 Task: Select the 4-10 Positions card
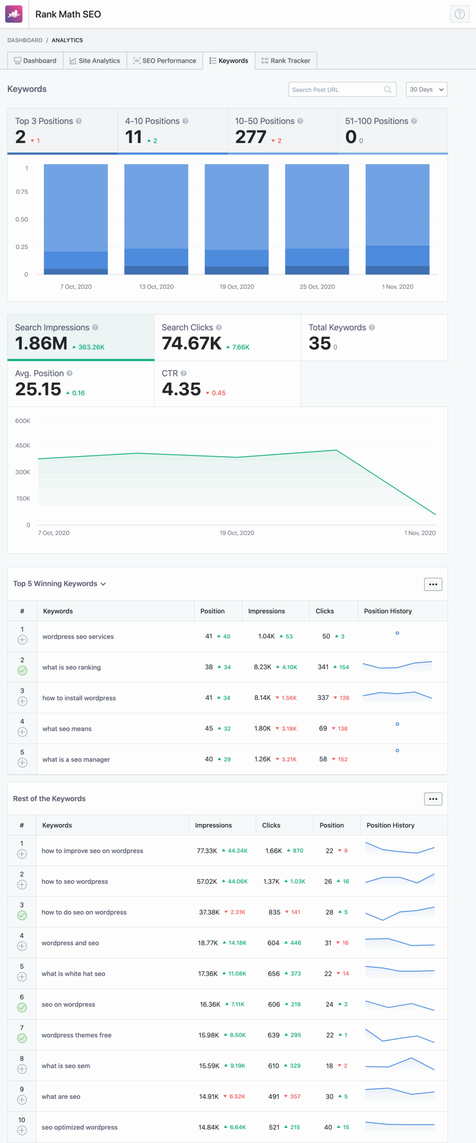pyautogui.click(x=172, y=131)
